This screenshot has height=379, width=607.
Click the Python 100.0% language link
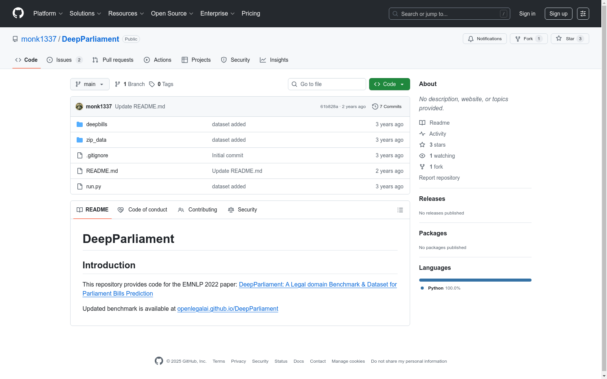point(440,288)
